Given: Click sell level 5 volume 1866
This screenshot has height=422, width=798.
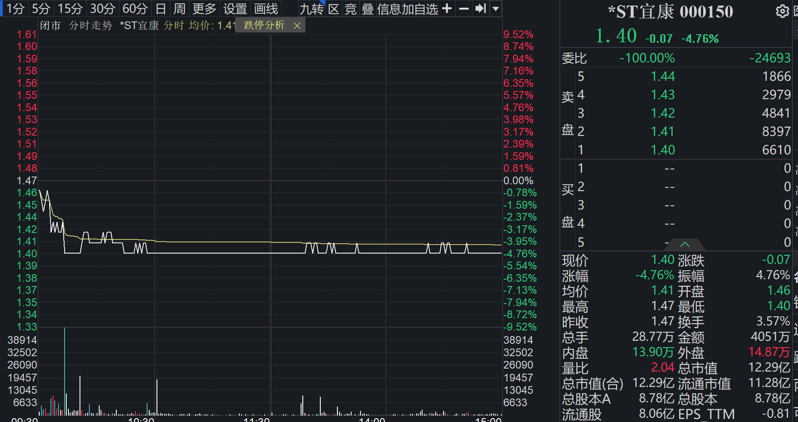Looking at the screenshot, I should [x=777, y=77].
